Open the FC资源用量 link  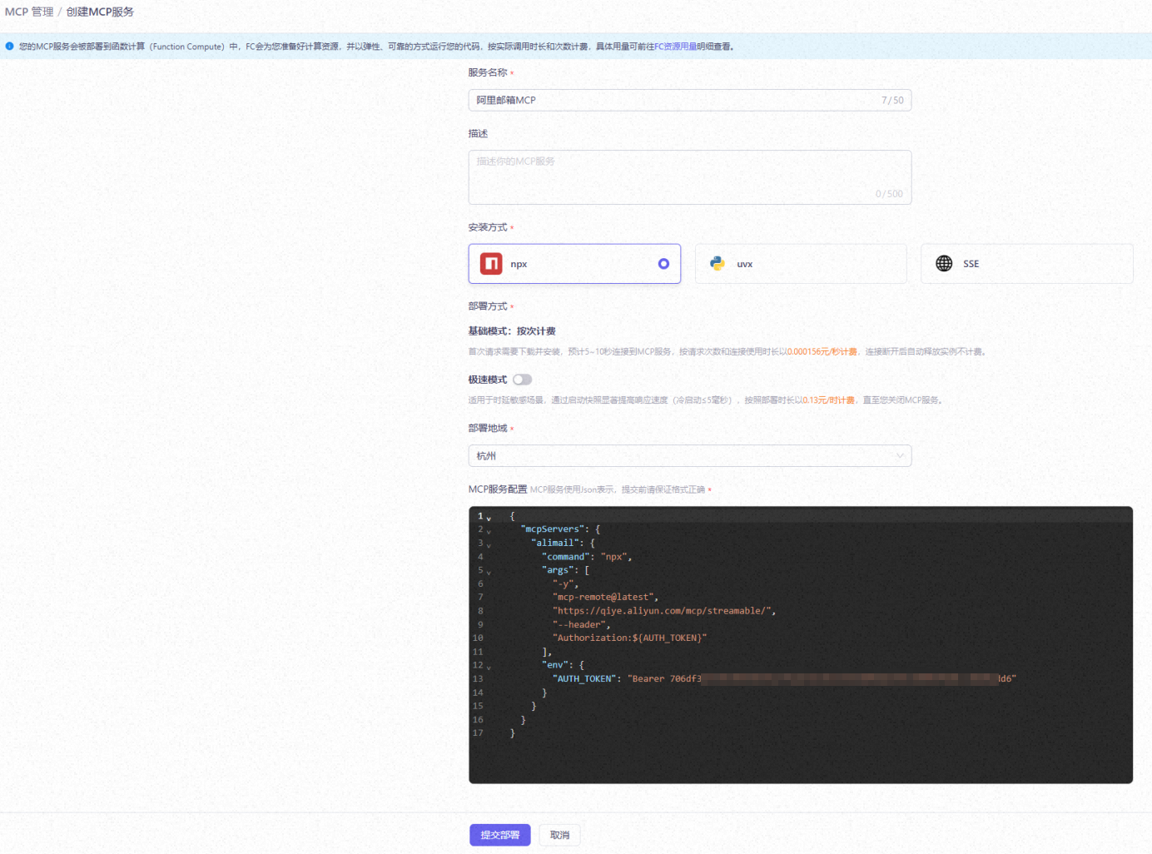click(x=675, y=47)
